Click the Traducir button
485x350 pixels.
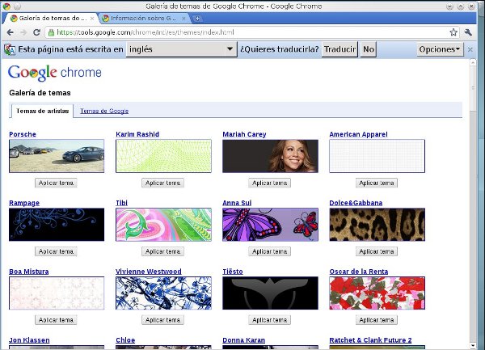click(x=339, y=49)
